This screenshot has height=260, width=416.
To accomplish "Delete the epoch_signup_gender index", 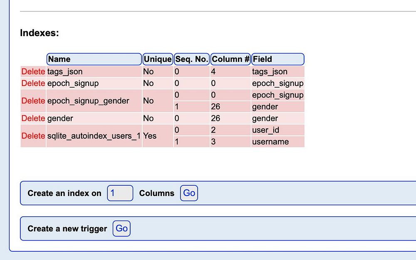I will pos(33,101).
